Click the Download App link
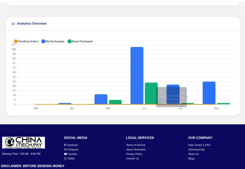 pyautogui.click(x=196, y=150)
